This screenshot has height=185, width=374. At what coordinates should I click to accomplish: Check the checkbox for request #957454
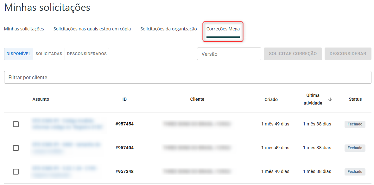coord(16,124)
